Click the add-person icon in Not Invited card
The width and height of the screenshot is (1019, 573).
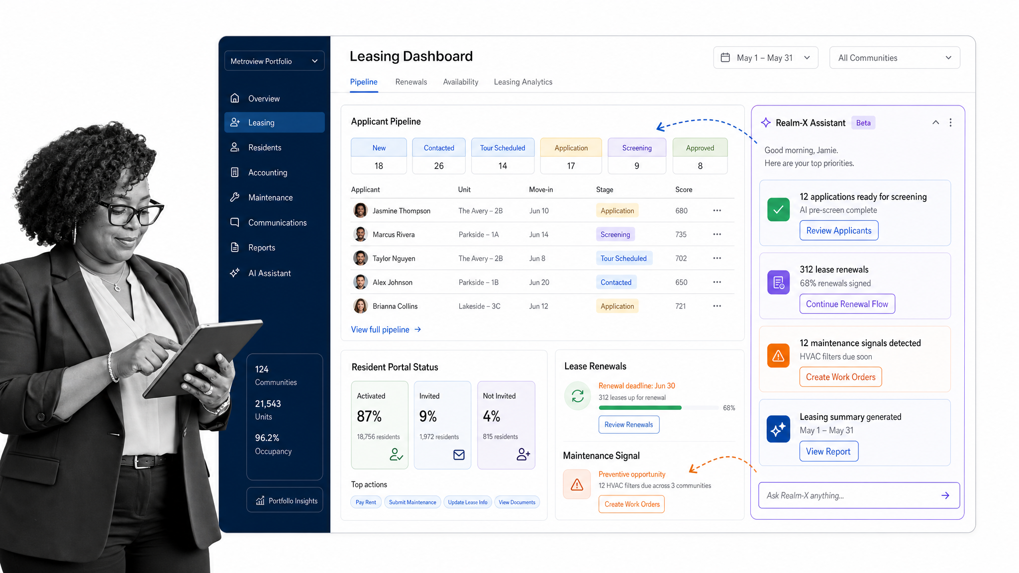[523, 454]
